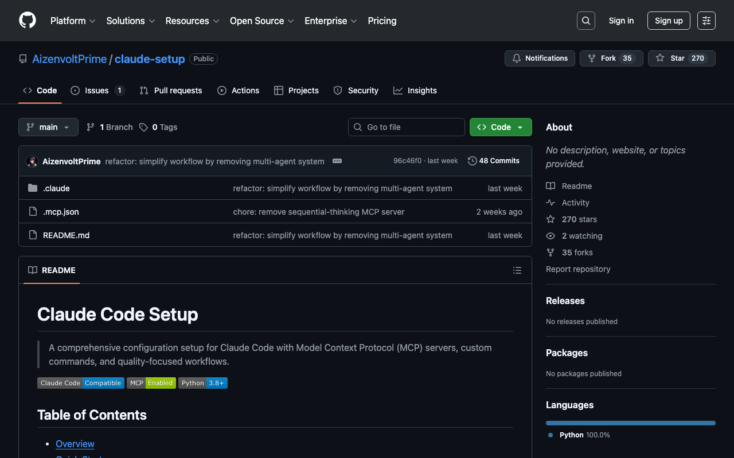Open the search magnifier icon button
The width and height of the screenshot is (734, 458).
point(585,21)
